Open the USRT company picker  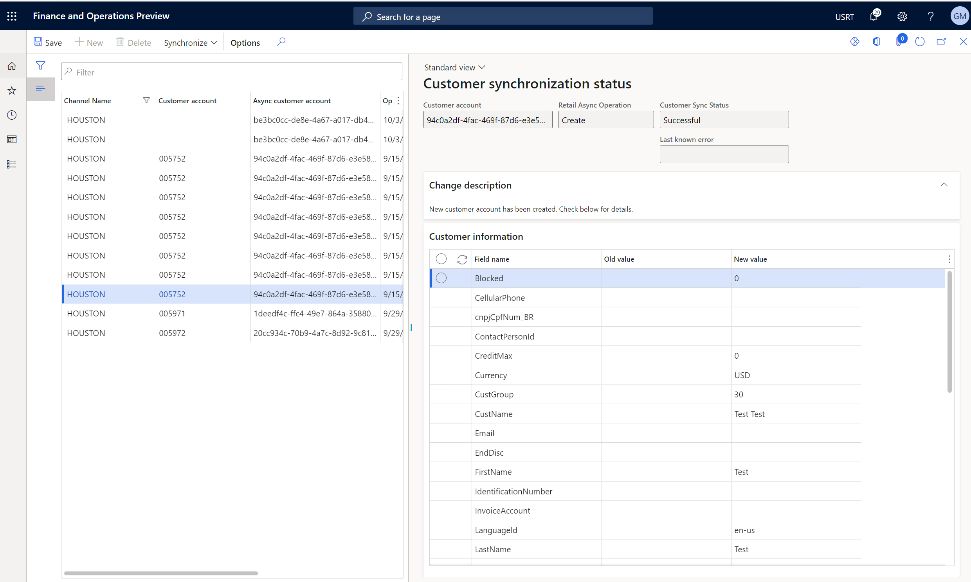[844, 16]
